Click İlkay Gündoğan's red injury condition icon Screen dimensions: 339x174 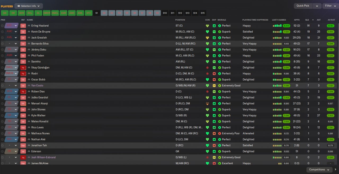pos(207,68)
